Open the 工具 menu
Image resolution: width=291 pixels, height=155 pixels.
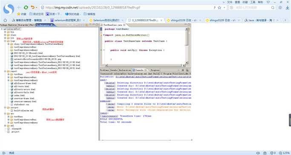tap(253, 2)
